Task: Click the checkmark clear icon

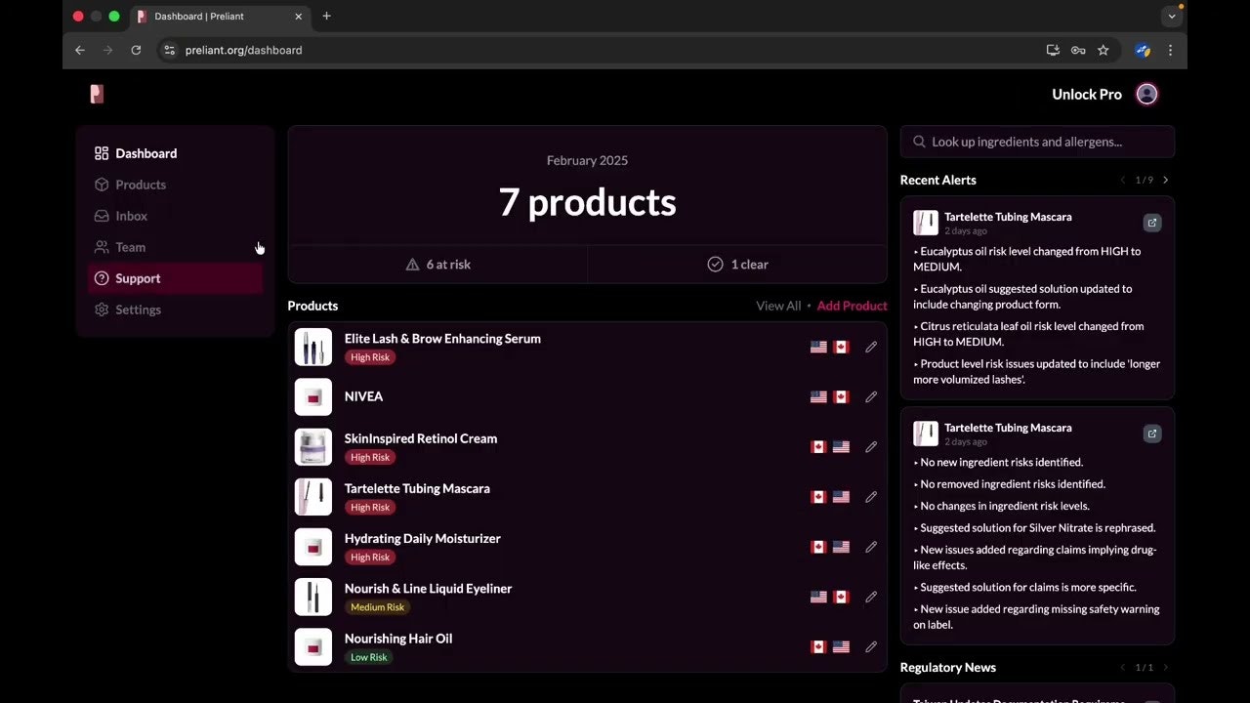Action: coord(715,265)
